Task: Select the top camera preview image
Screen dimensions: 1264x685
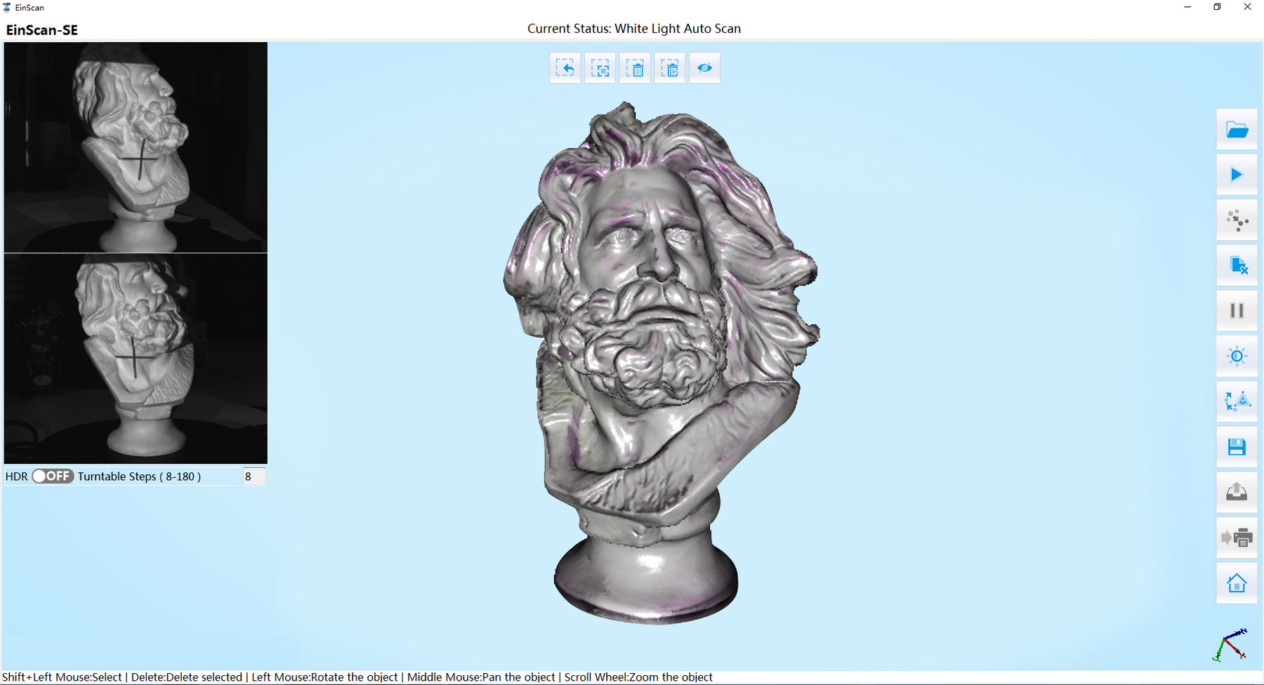Action: [136, 147]
